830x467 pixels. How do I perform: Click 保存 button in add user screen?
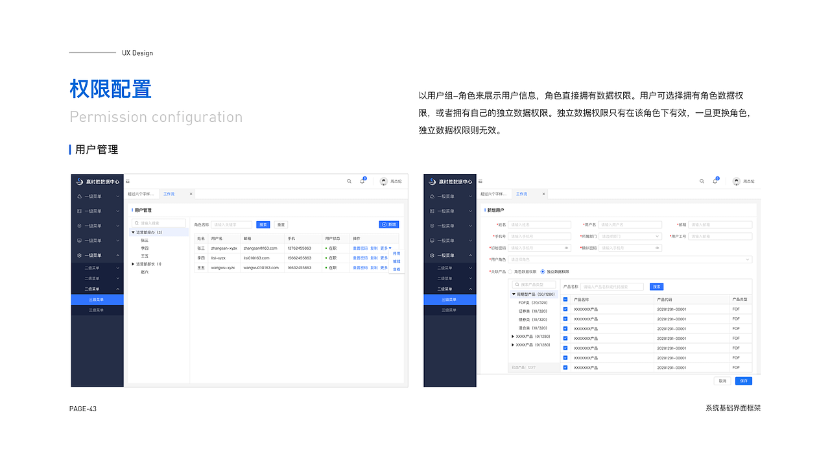744,381
